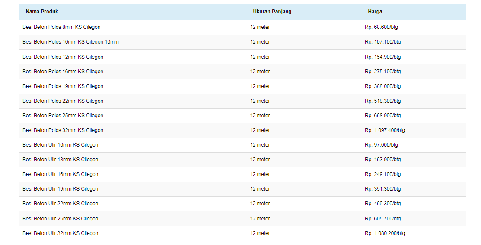
Task: Select Besi Beton Polos 32mm KS Cilegon
Action: point(63,130)
